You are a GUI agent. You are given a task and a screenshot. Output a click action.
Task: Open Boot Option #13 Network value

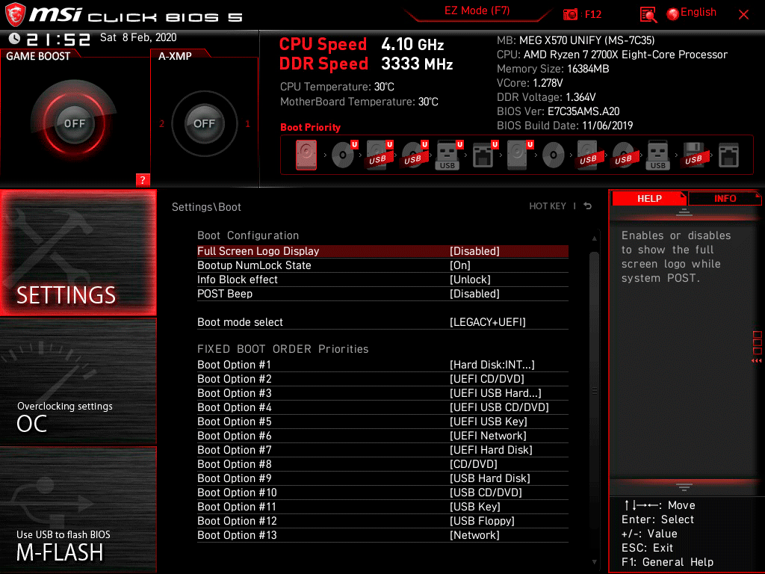474,535
